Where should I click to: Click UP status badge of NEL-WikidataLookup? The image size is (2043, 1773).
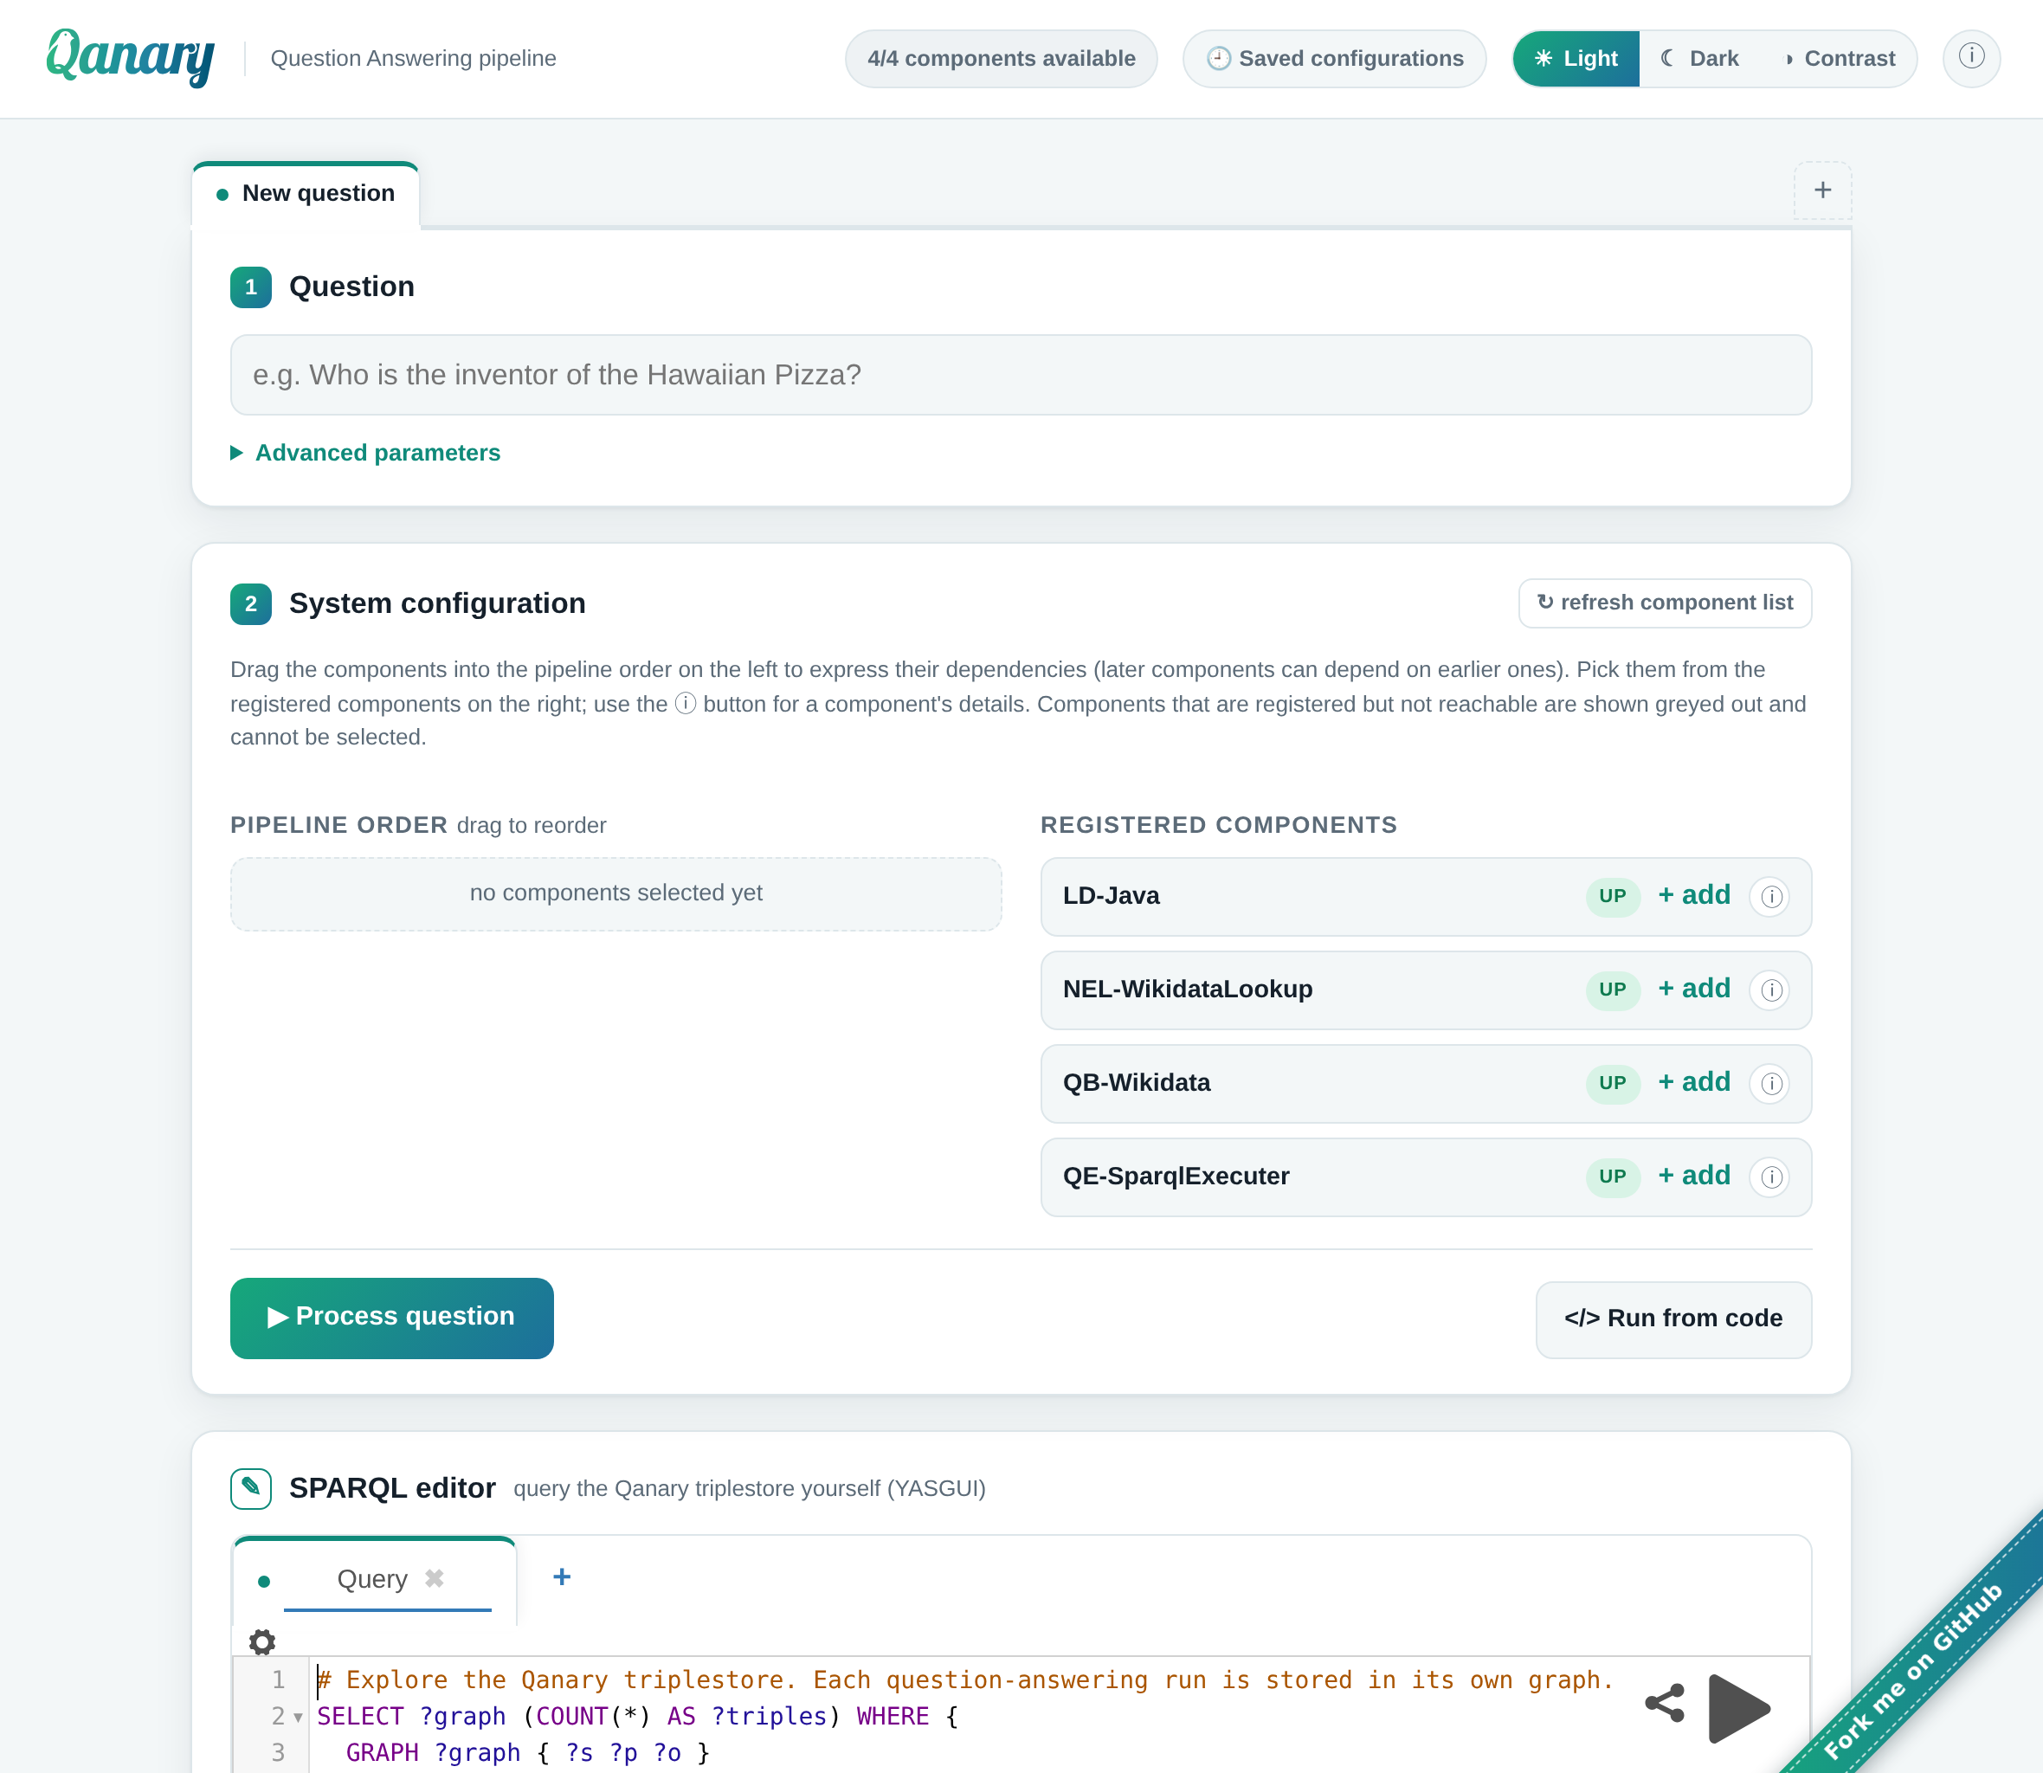tap(1613, 990)
